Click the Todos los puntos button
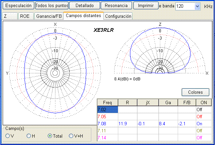 [x=52, y=6]
